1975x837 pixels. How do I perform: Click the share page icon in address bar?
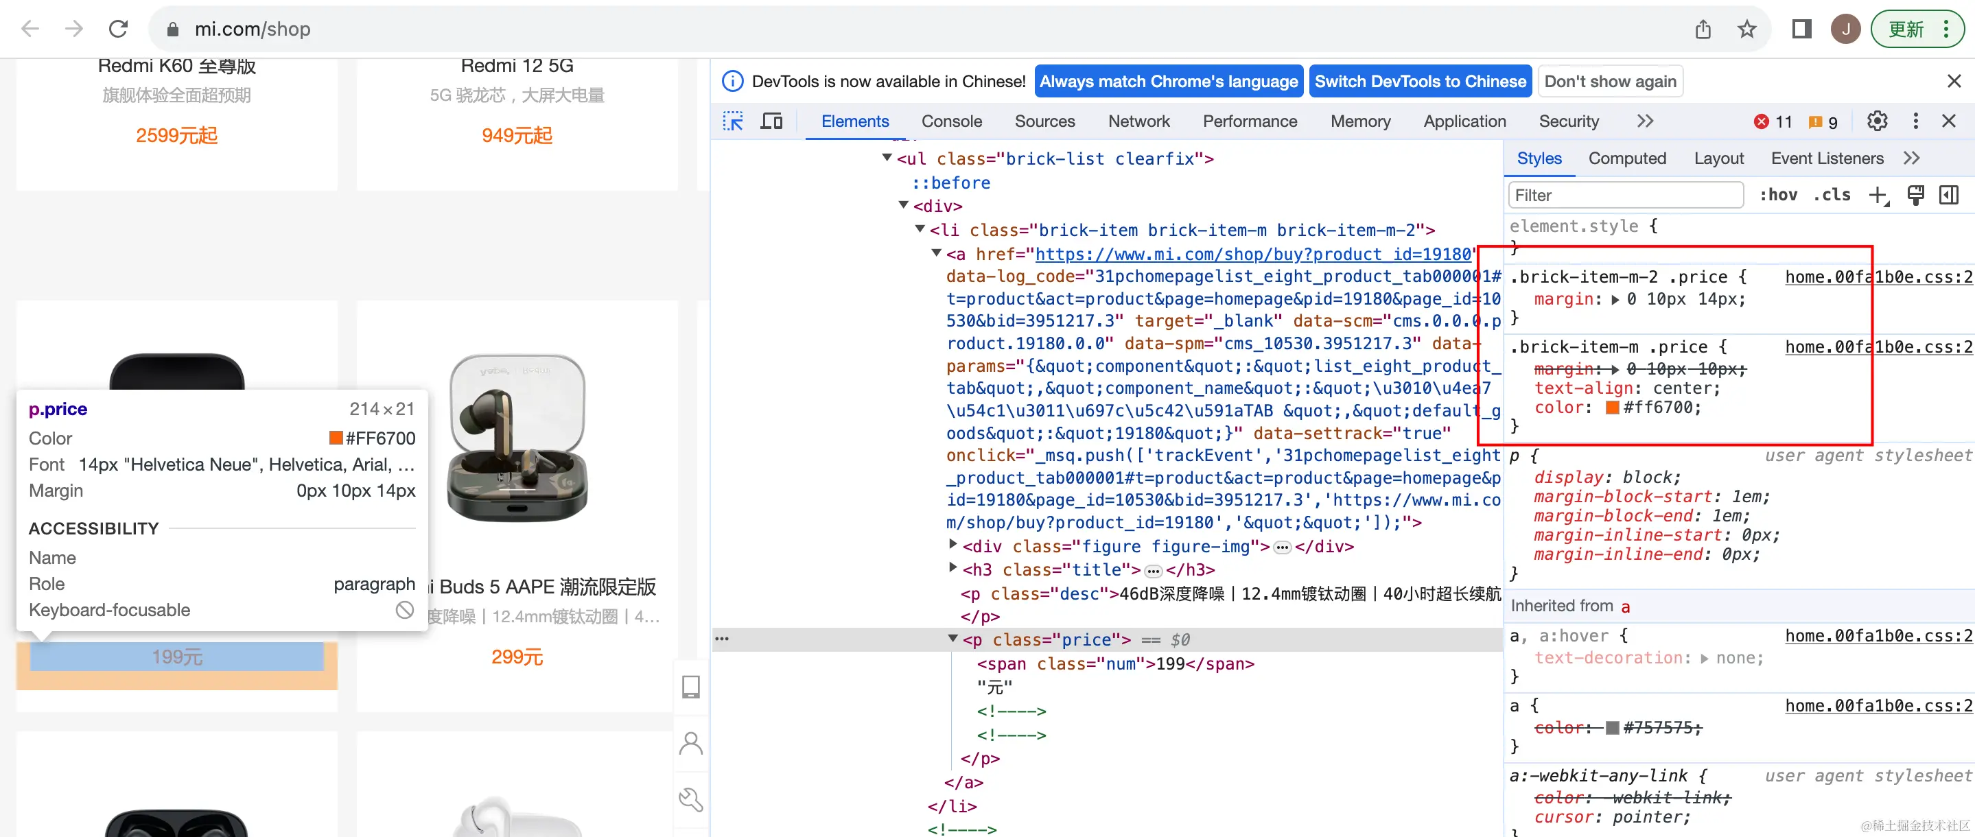point(1703,29)
